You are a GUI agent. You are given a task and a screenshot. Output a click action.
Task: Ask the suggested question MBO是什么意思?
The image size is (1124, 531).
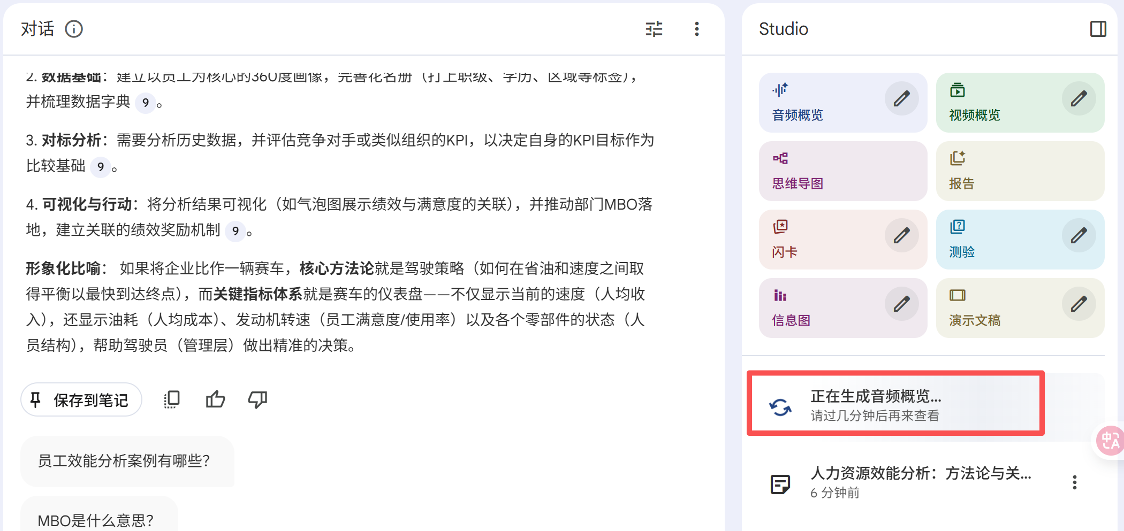95,518
